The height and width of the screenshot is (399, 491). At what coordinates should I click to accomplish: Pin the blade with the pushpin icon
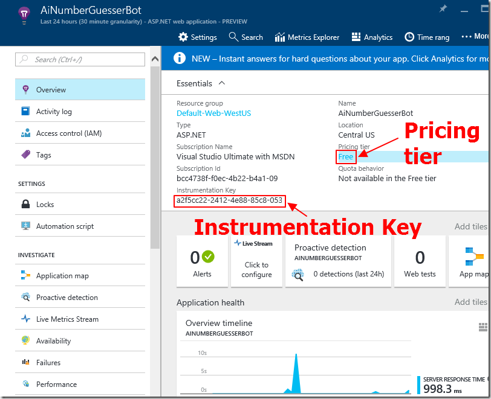coord(443,9)
